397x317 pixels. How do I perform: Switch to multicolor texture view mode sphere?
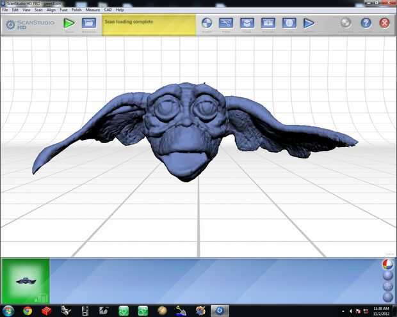click(x=387, y=265)
